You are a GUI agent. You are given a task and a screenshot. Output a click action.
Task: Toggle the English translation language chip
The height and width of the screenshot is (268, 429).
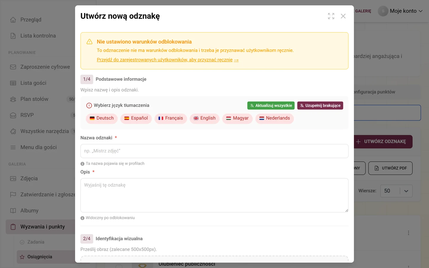(205, 118)
